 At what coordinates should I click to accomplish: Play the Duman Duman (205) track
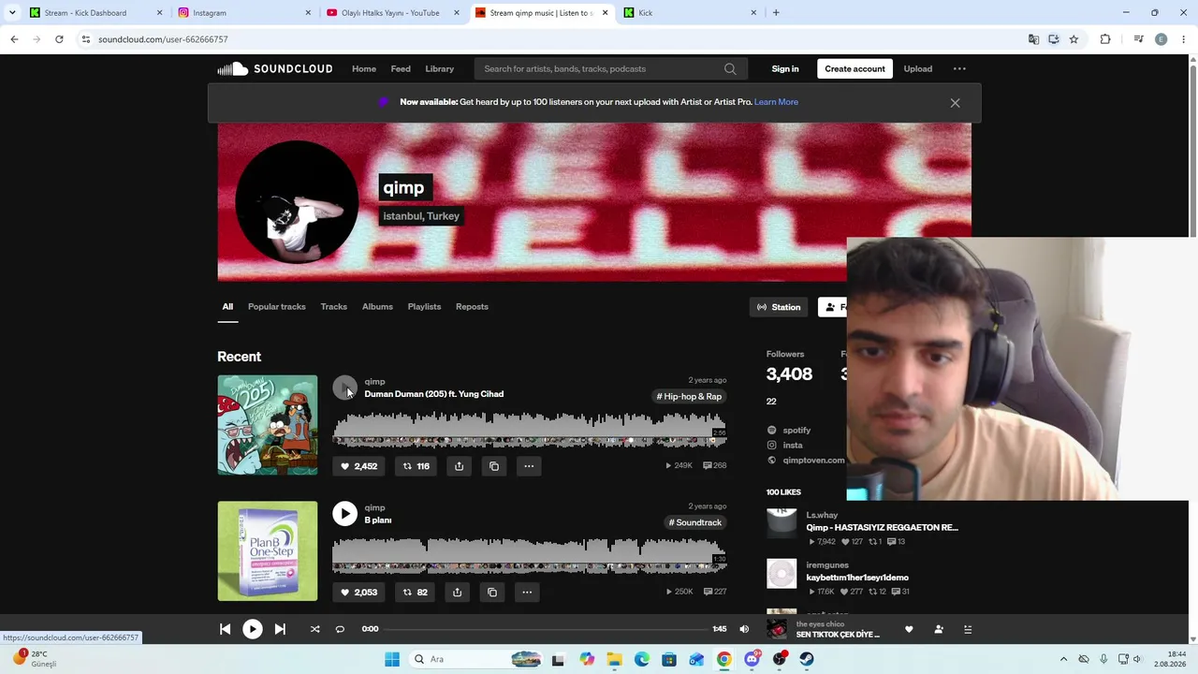tap(344, 388)
